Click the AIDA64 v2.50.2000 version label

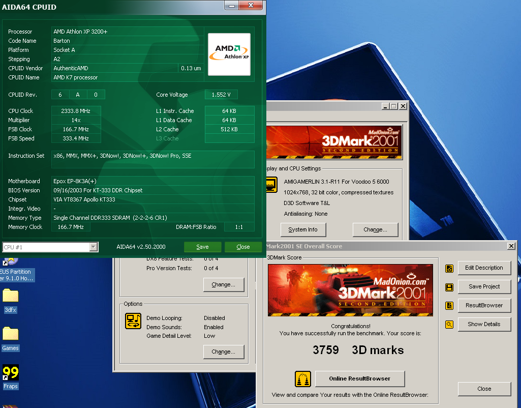click(141, 247)
